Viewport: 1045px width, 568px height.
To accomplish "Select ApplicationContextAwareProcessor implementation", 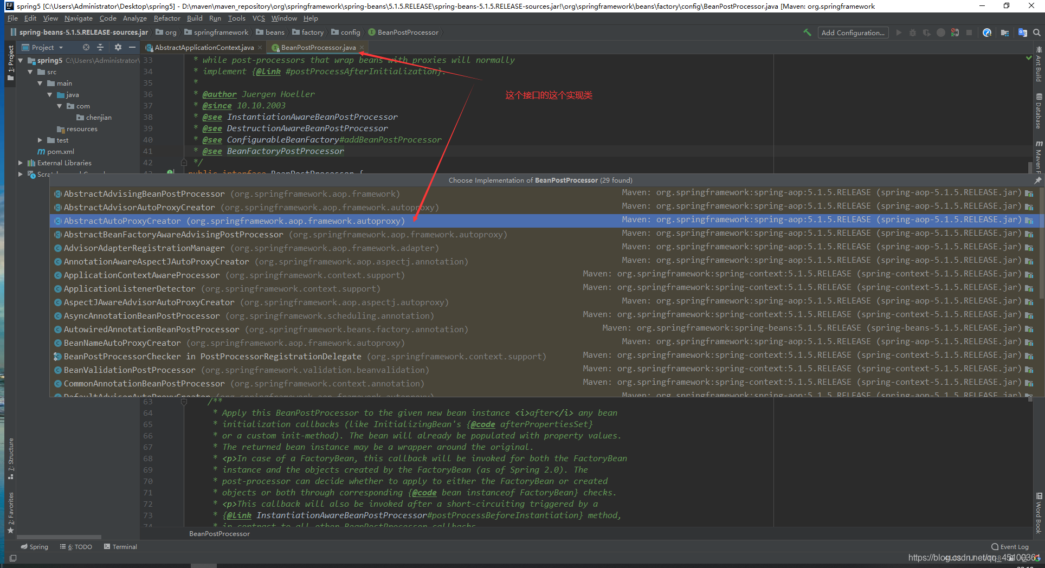I will point(544,275).
